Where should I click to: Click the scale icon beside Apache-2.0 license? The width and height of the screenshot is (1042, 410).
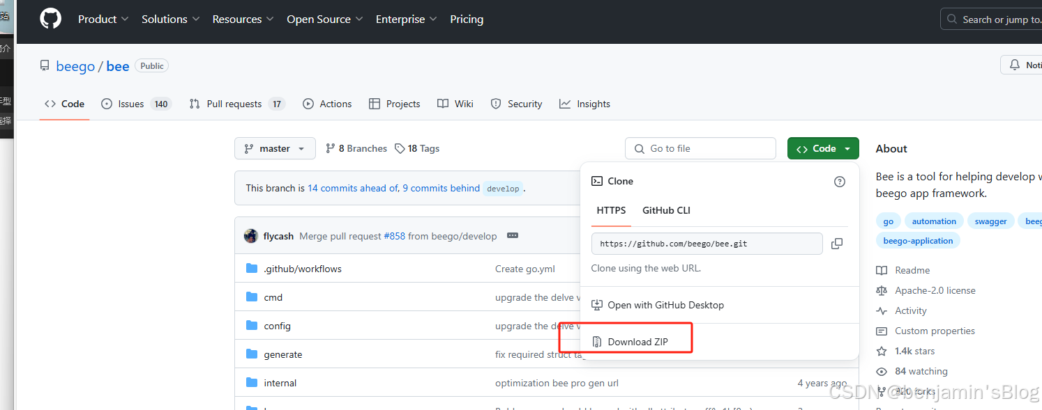pos(882,290)
